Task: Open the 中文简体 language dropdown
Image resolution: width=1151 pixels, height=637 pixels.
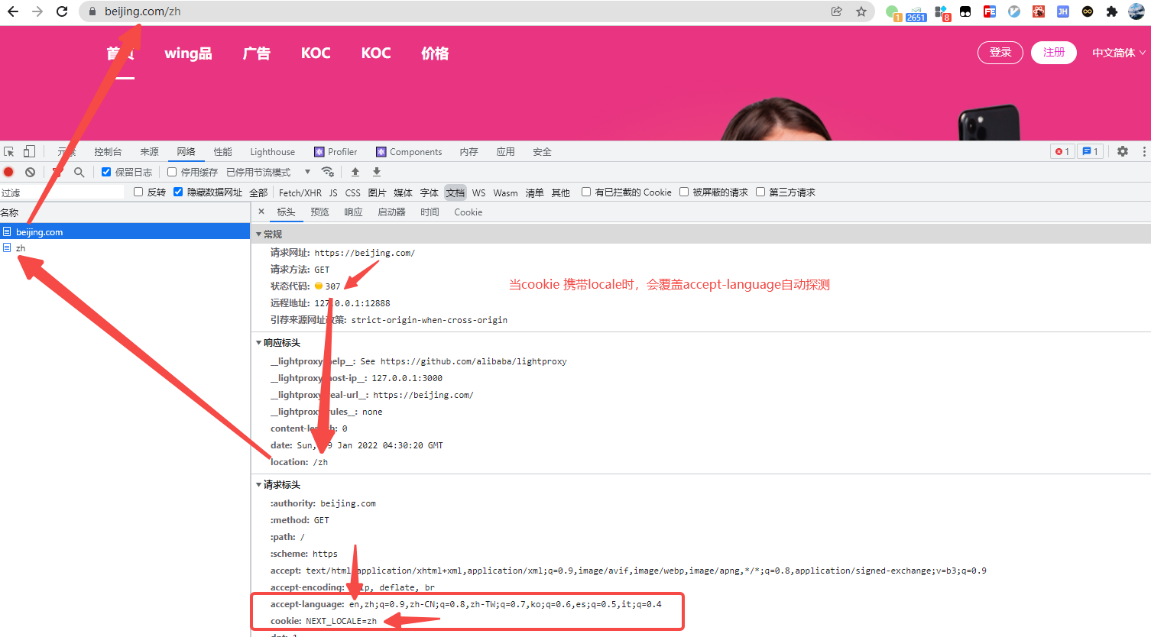Action: (1118, 53)
